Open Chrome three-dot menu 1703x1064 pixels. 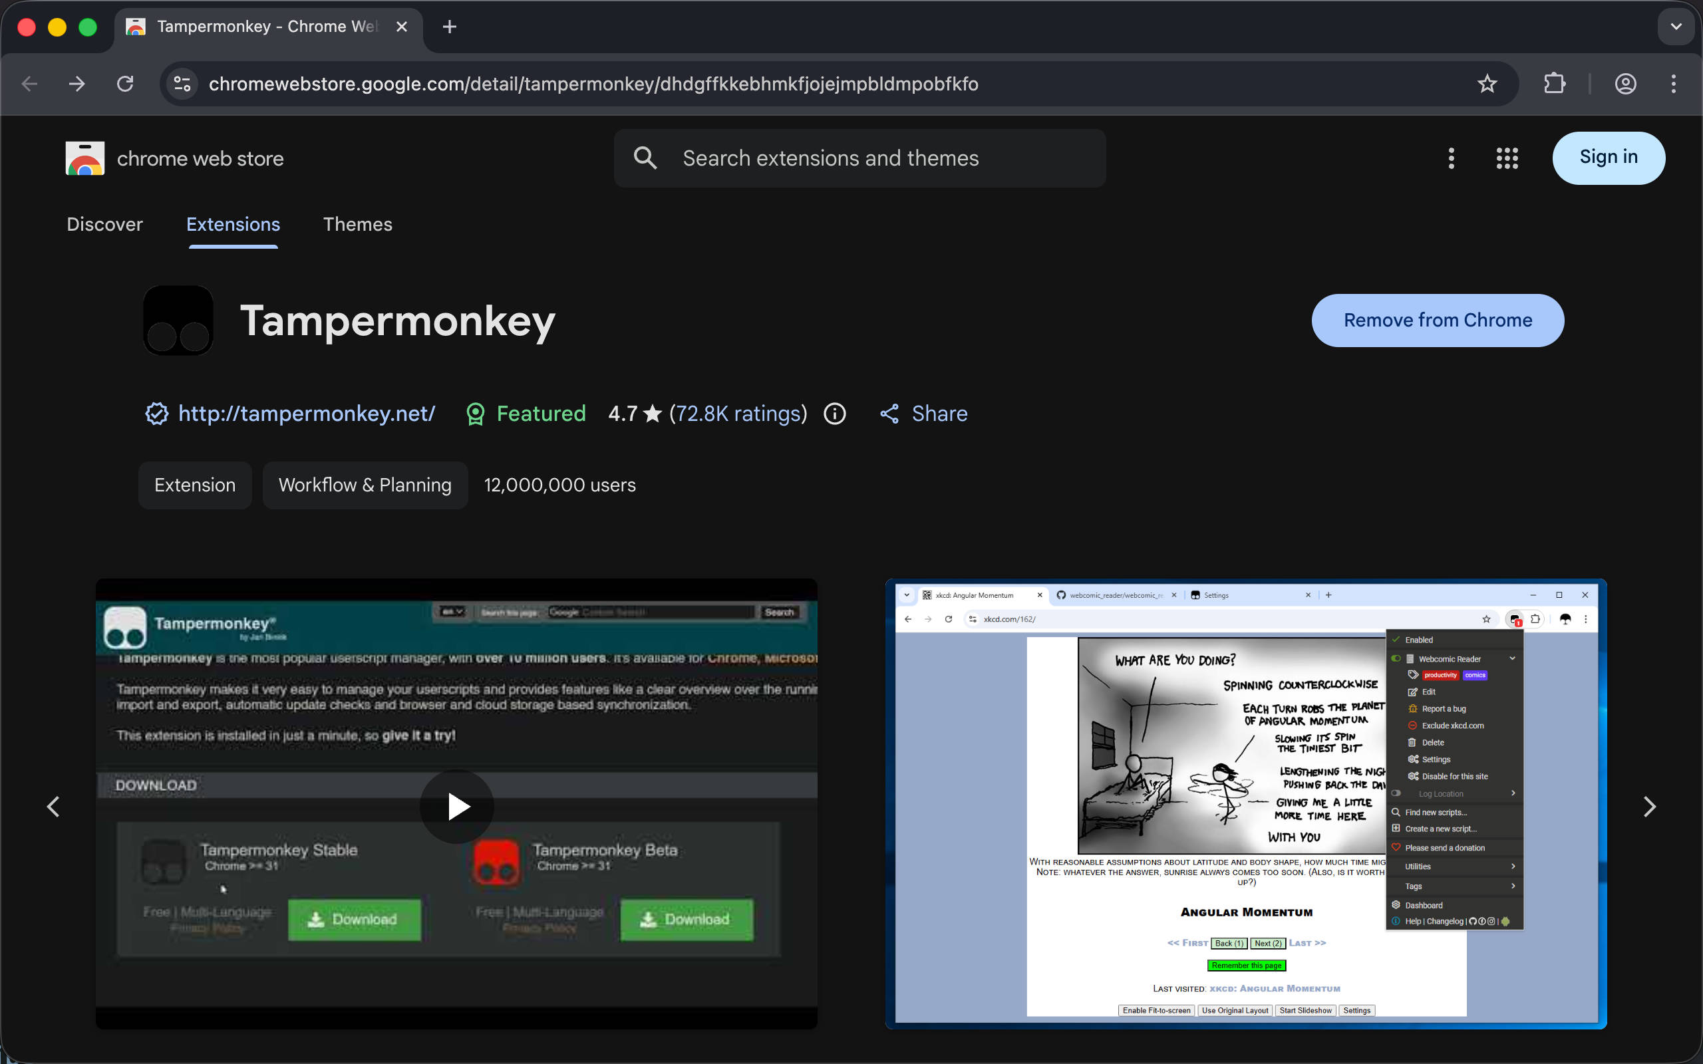click(1674, 84)
